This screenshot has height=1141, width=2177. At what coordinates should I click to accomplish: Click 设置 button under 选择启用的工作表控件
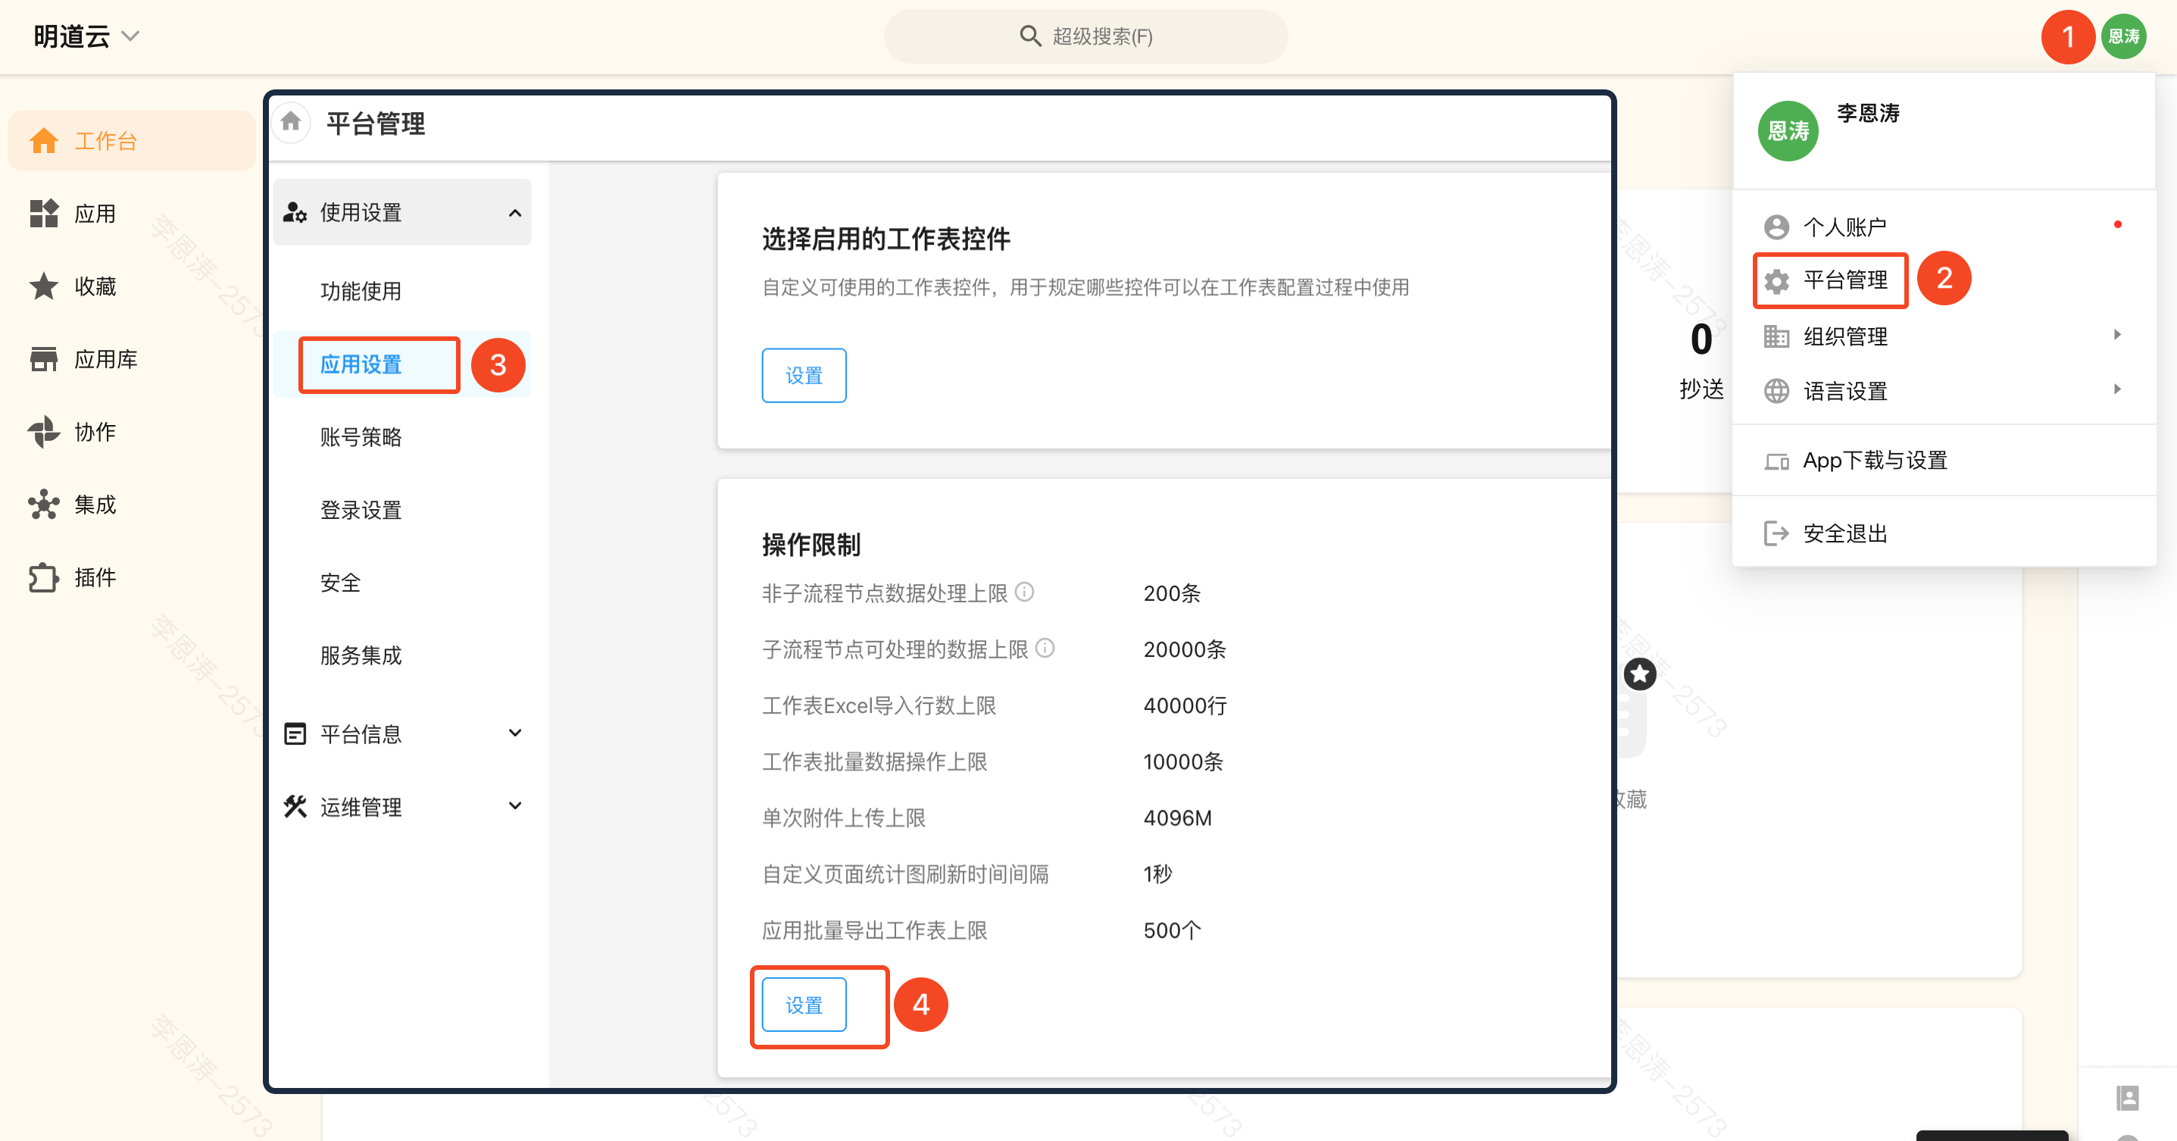[x=804, y=375]
